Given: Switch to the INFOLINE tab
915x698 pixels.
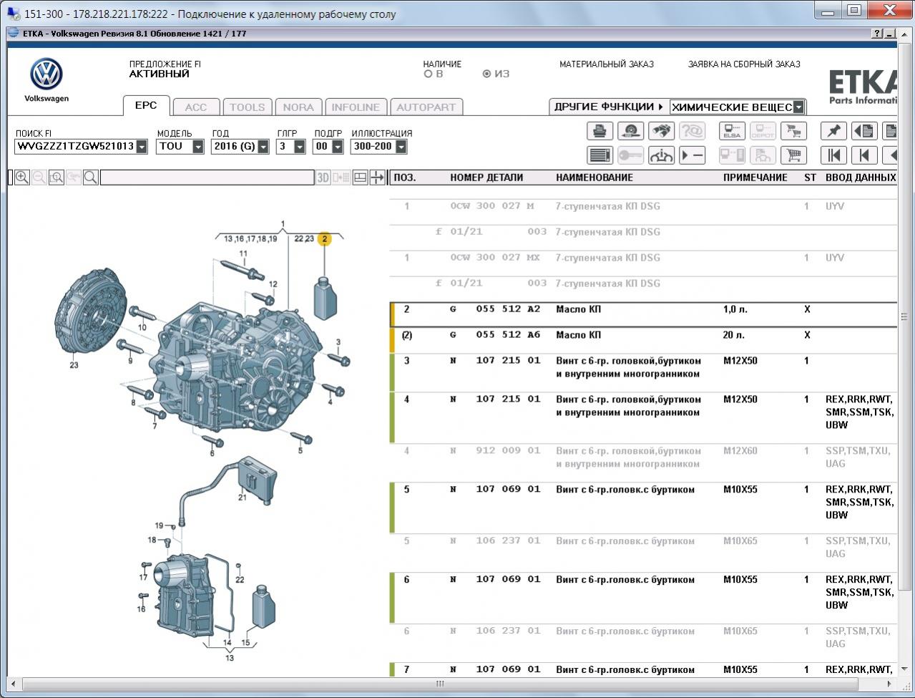Looking at the screenshot, I should coord(356,107).
